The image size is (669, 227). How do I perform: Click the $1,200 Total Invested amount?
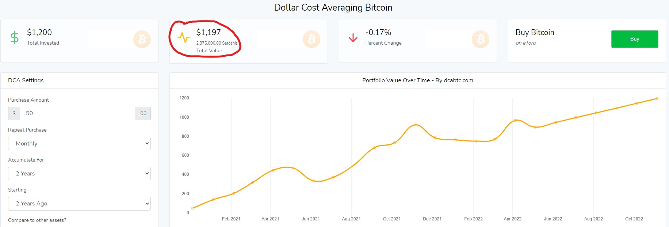coord(39,33)
